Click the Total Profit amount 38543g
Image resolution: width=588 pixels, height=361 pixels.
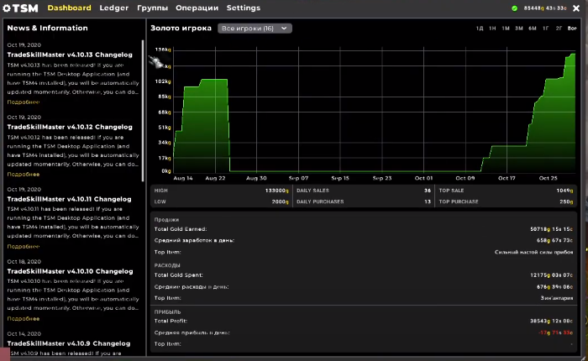pos(552,321)
